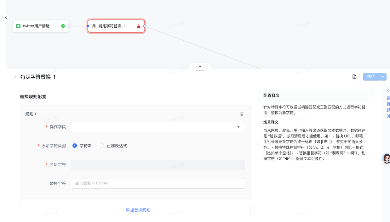Screen dimensions: 390x222
Task: Click the red warning triangle on node
Action: (x=139, y=26)
